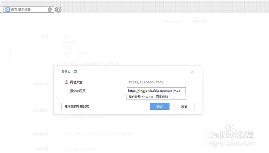Switch to the 选项-基本设置 tab

click(29, 10)
